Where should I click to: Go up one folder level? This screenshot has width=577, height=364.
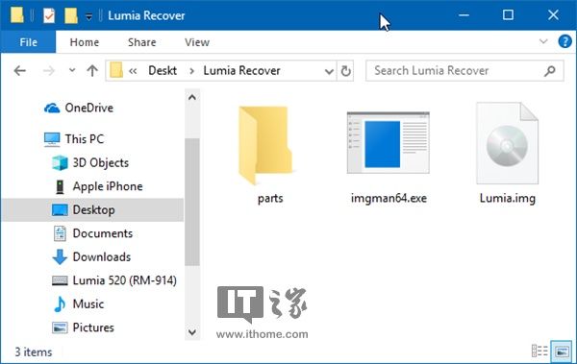(92, 71)
